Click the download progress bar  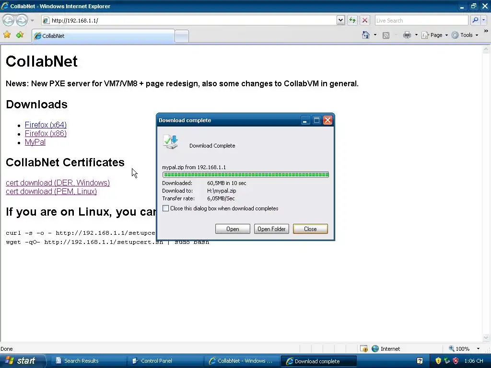pos(245,174)
